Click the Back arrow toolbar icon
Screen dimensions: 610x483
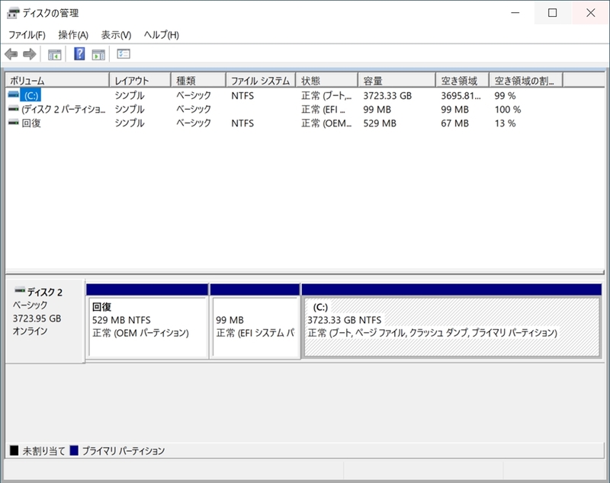[x=11, y=54]
